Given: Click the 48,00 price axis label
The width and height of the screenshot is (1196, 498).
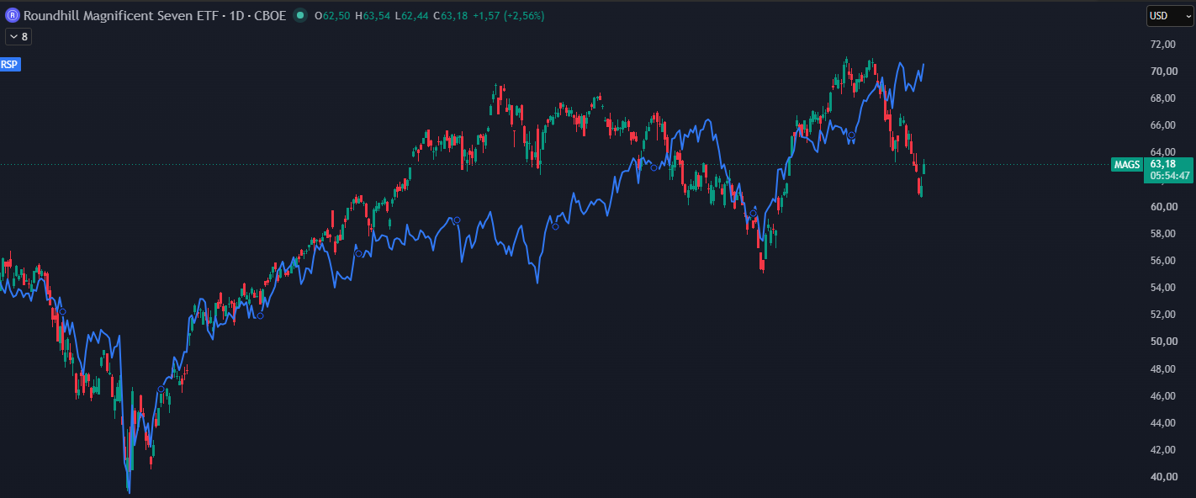Looking at the screenshot, I should pyautogui.click(x=1163, y=368).
